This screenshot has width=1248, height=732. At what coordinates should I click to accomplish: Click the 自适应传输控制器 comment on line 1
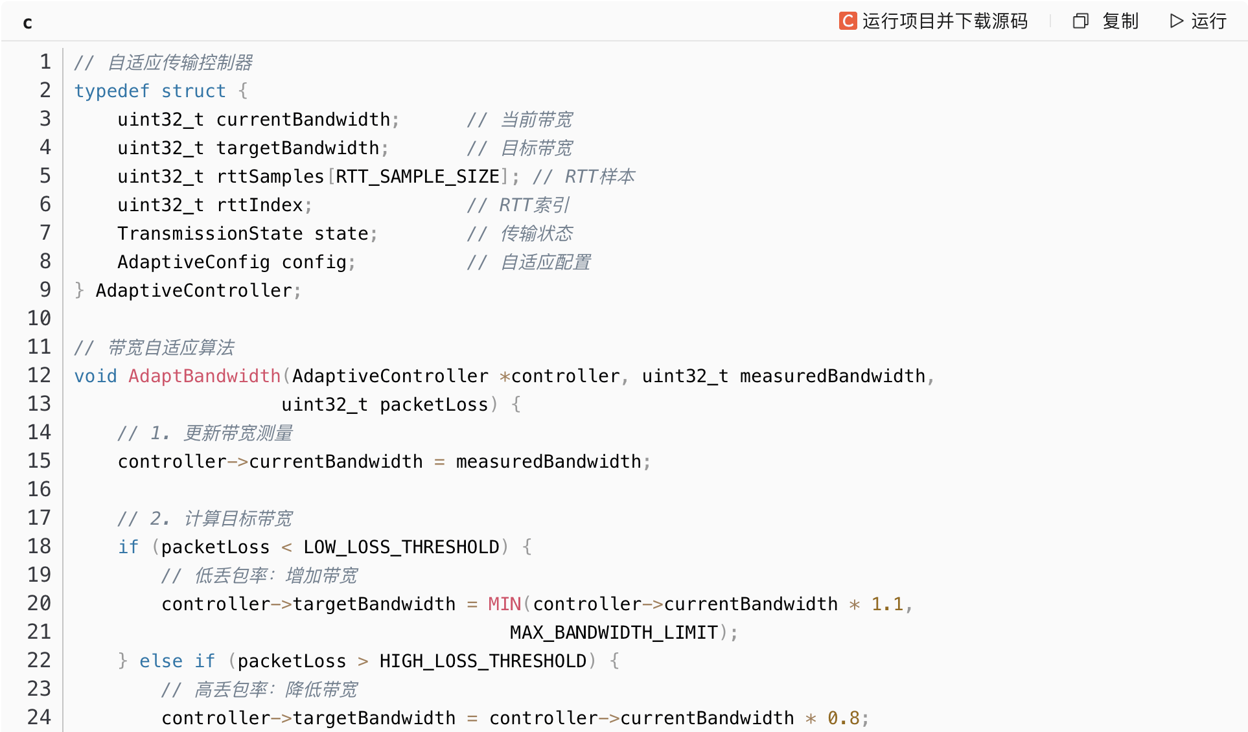click(179, 62)
